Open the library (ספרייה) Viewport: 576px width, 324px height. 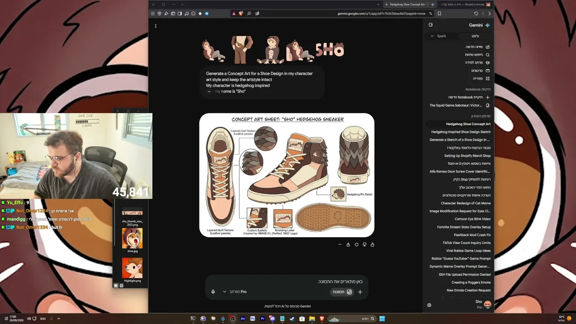481,79
